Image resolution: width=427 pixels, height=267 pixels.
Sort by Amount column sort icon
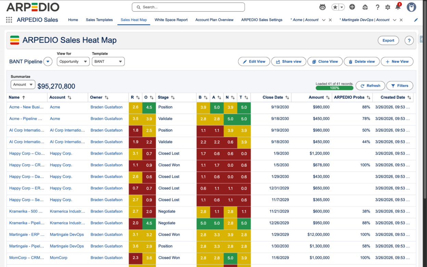point(328,98)
